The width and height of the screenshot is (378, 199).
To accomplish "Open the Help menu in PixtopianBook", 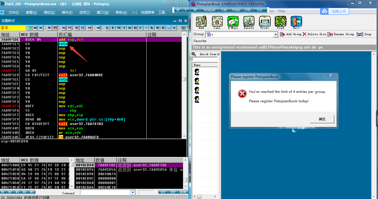I will tap(281, 11).
